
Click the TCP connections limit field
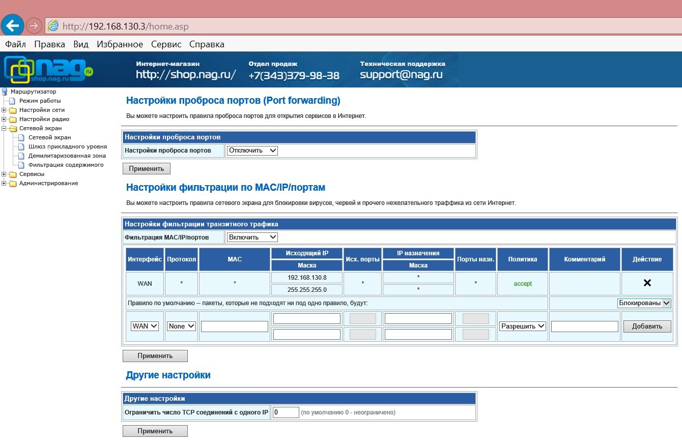click(286, 412)
